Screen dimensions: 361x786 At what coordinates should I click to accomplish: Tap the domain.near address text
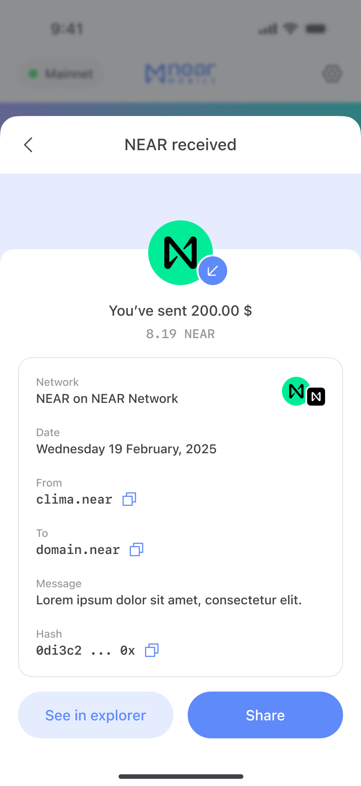point(78,550)
